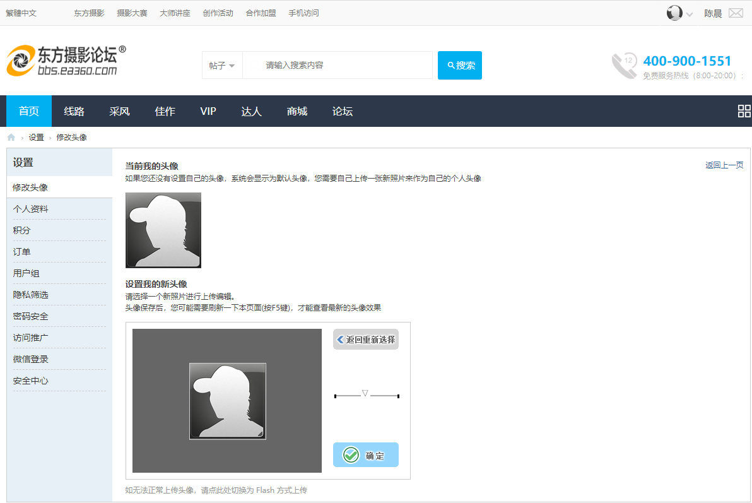Click the 返回上一页 link
The width and height of the screenshot is (752, 503).
click(x=724, y=165)
